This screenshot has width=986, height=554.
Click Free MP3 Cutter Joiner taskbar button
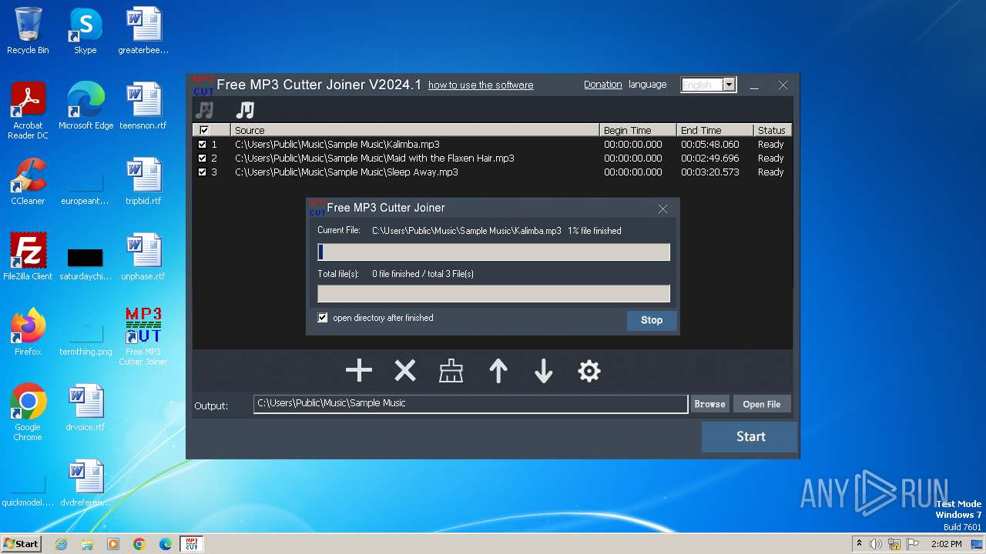point(192,544)
